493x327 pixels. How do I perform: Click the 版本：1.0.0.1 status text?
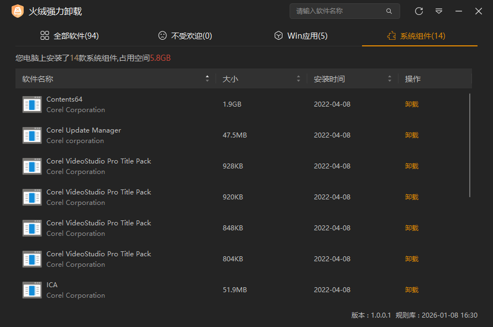tap(371, 315)
